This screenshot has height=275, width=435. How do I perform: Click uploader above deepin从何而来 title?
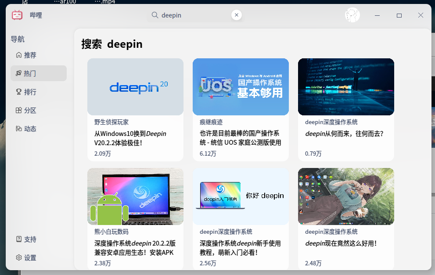click(x=331, y=122)
